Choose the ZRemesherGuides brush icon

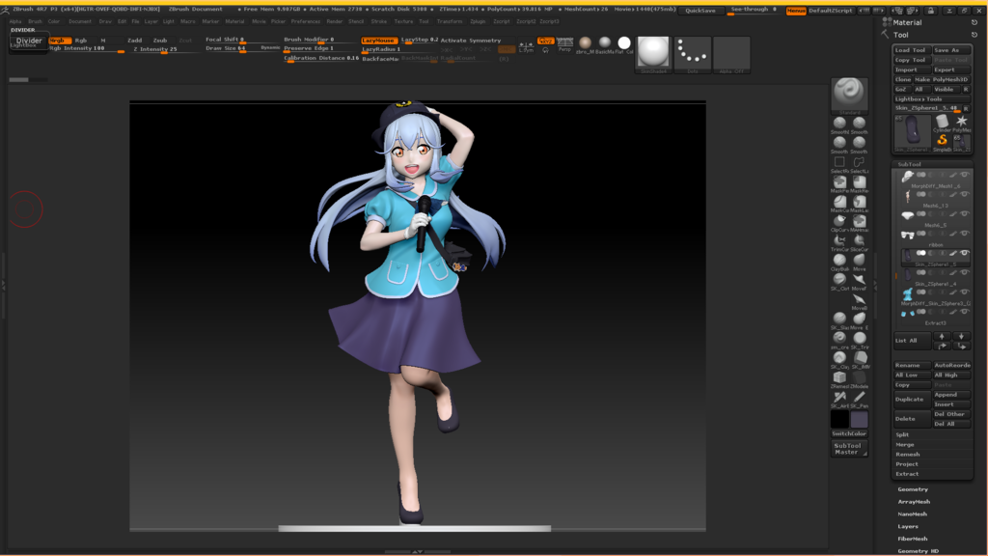pos(839,377)
